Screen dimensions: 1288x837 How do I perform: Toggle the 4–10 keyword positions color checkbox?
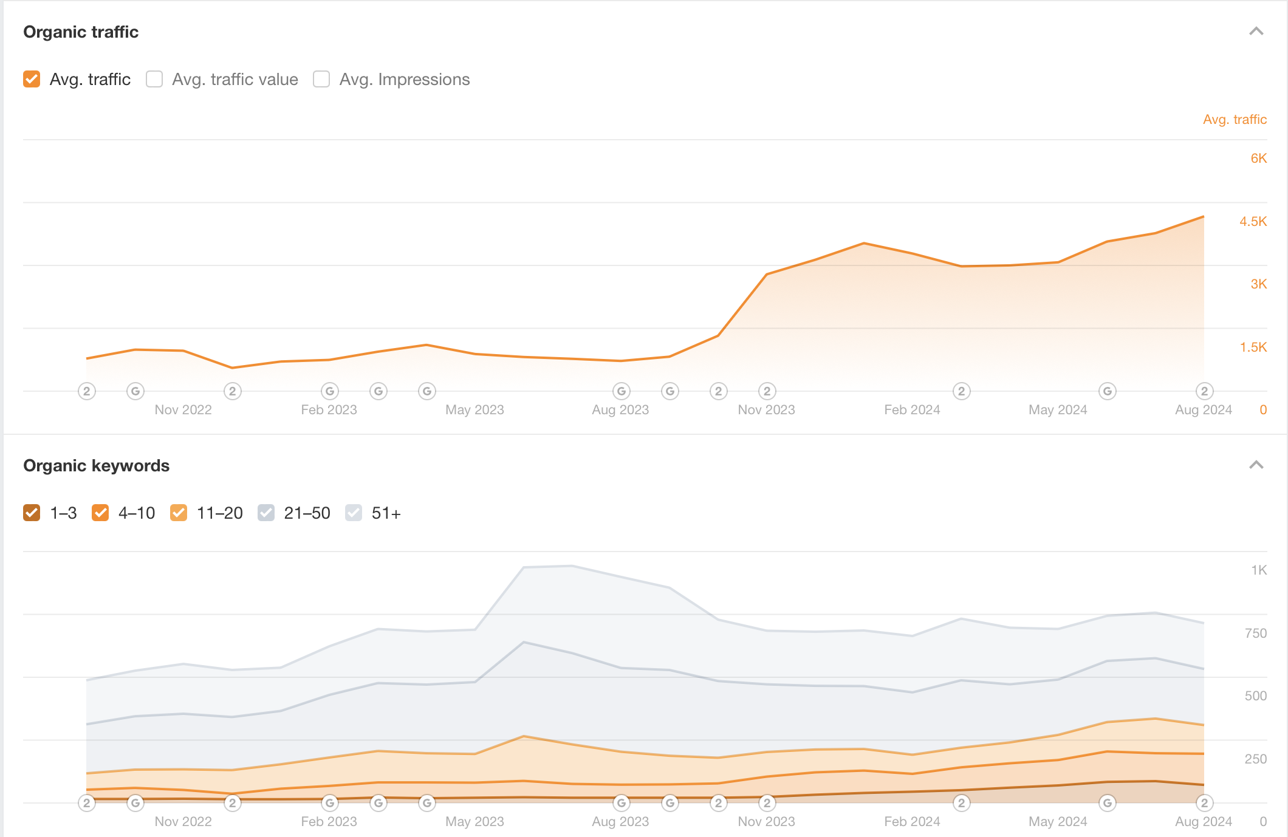[x=100, y=513]
